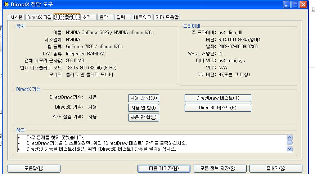Click the notes box scroll up arrow

coord(289,137)
